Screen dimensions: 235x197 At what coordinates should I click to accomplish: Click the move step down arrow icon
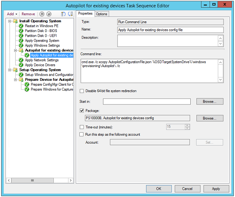point(48,14)
